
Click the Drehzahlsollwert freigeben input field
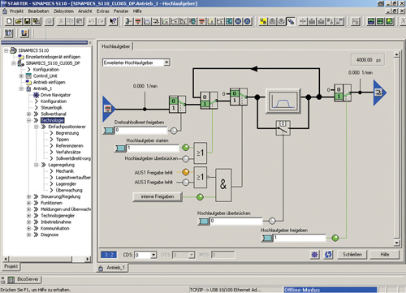[x=140, y=131]
